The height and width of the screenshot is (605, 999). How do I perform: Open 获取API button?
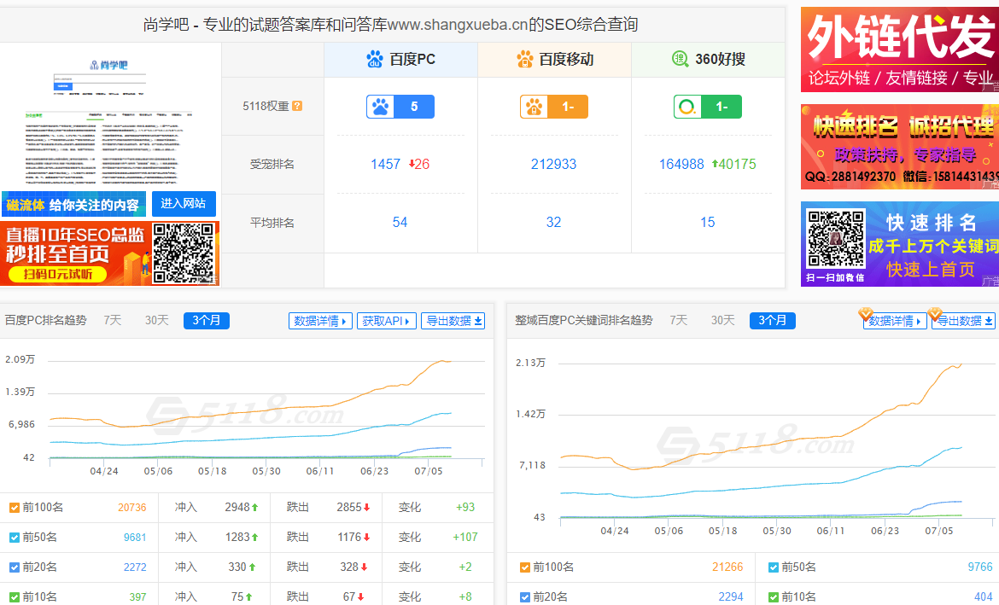pyautogui.click(x=387, y=321)
